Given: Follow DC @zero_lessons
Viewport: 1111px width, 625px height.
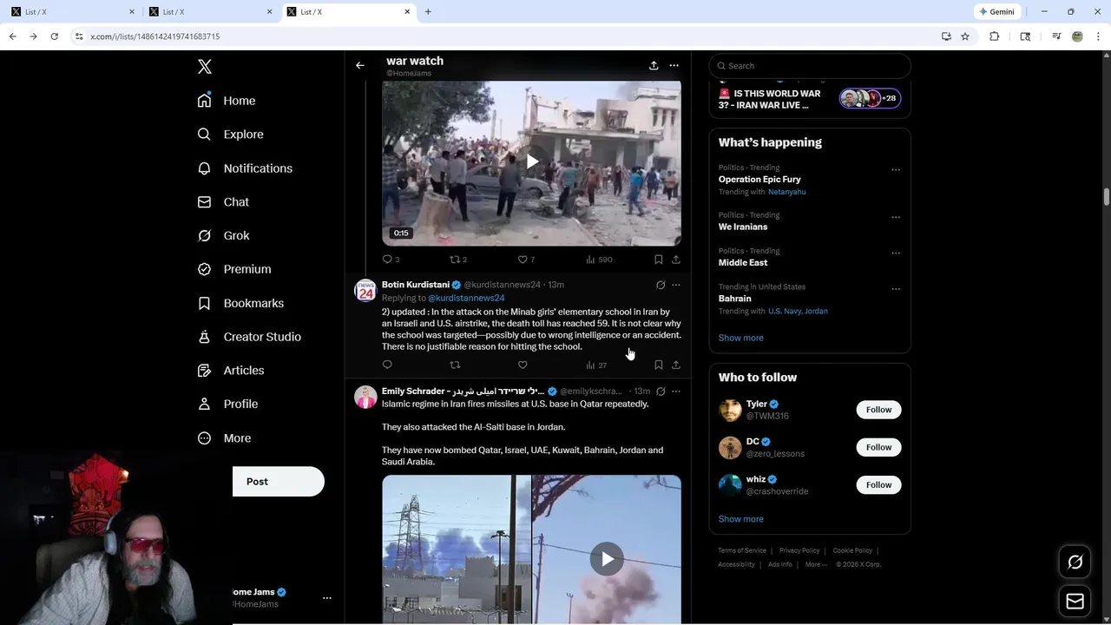Looking at the screenshot, I should point(878,447).
